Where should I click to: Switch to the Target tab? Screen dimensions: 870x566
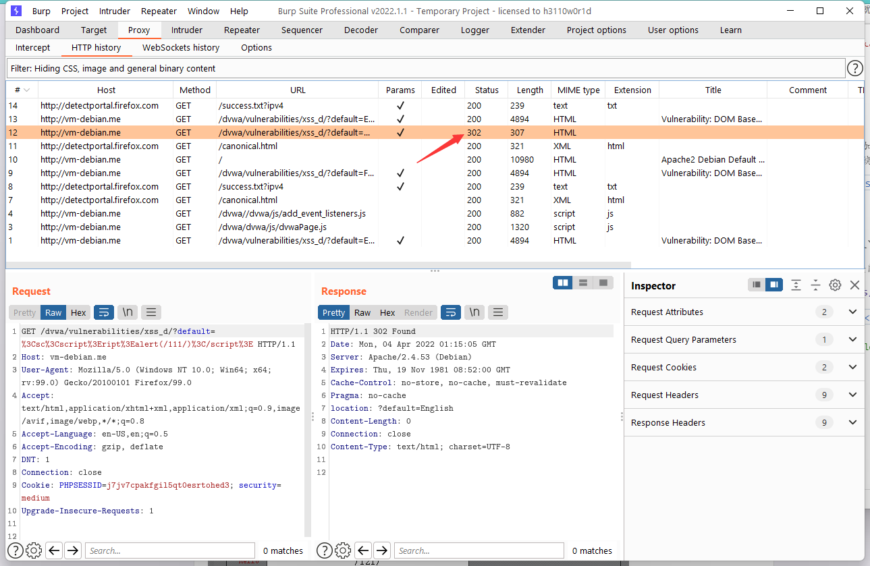94,30
